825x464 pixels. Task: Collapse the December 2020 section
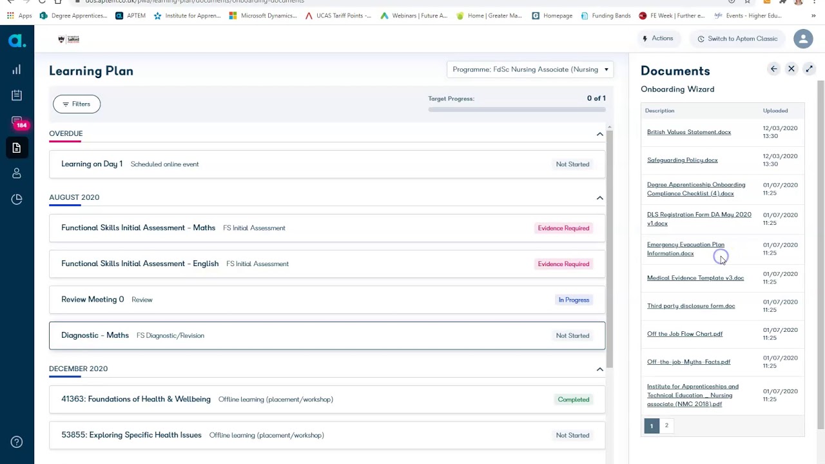pyautogui.click(x=599, y=369)
